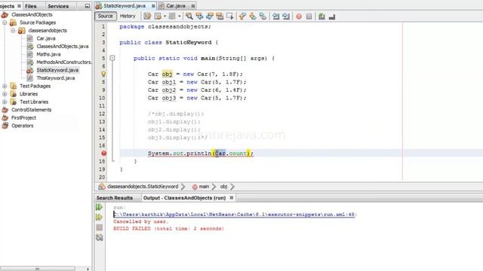Find Next Occurrence toolbar icon

[210, 17]
